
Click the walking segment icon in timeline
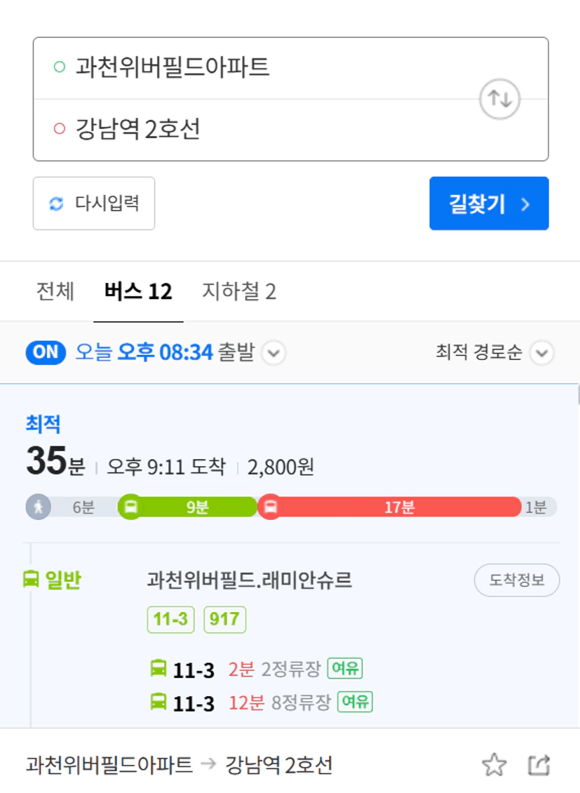click(x=39, y=507)
